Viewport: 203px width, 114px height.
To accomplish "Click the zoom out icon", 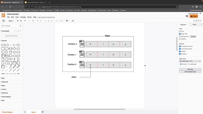I will [x=21, y=21].
